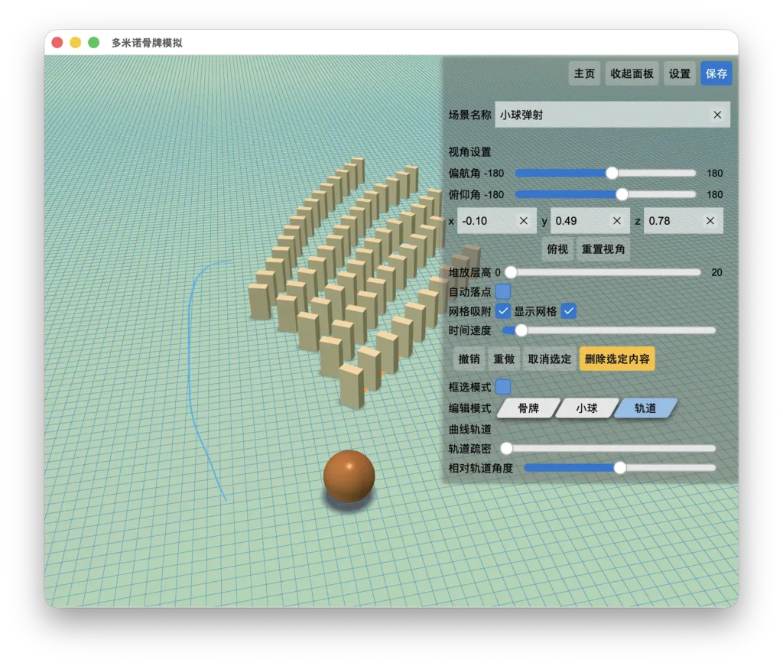Click the 场景名称 input field
This screenshot has width=783, height=666.
(x=612, y=115)
